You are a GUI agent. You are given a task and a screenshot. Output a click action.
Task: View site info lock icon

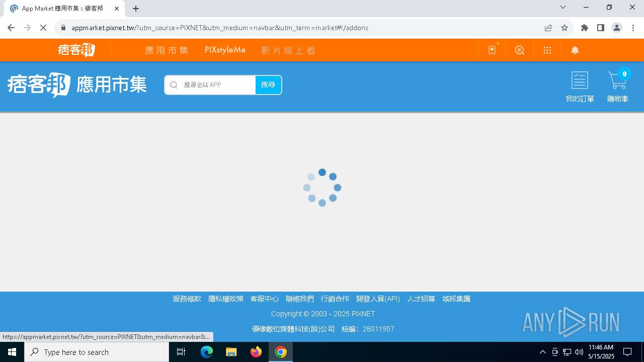[63, 28]
